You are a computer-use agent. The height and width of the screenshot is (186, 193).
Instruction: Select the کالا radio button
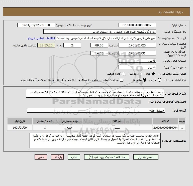tap(153, 74)
